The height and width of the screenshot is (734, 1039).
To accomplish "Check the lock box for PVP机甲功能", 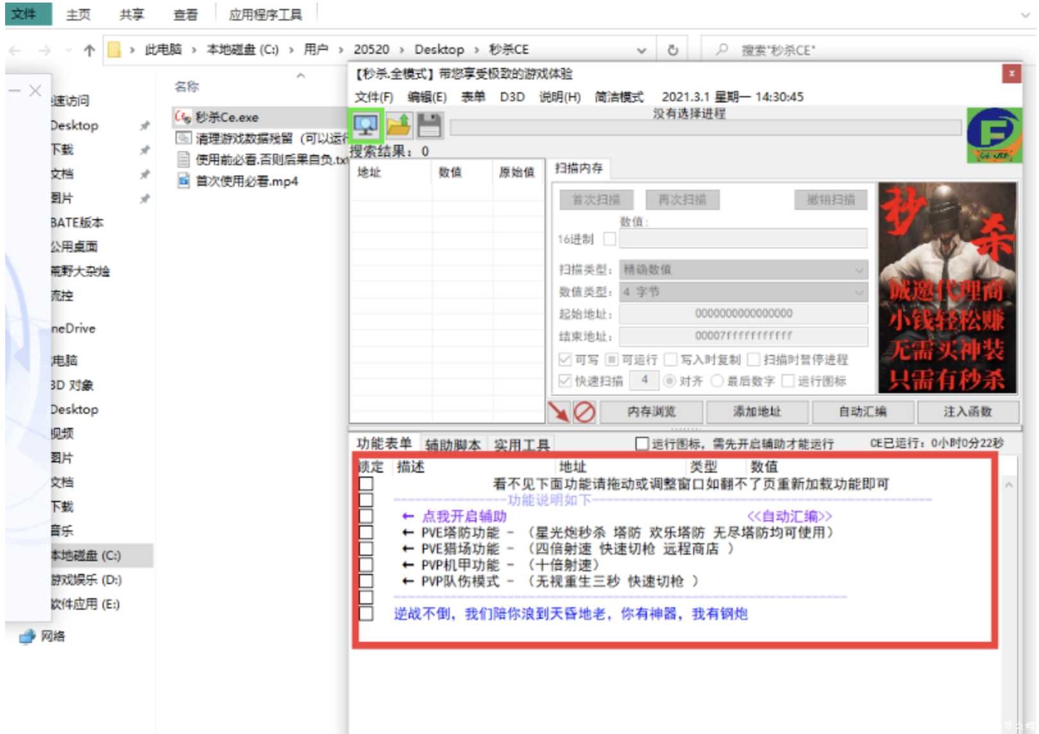I will click(366, 565).
